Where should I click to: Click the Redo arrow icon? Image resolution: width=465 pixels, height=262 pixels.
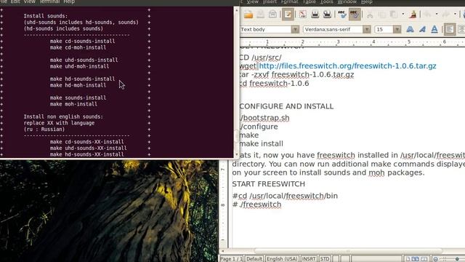[445, 15]
